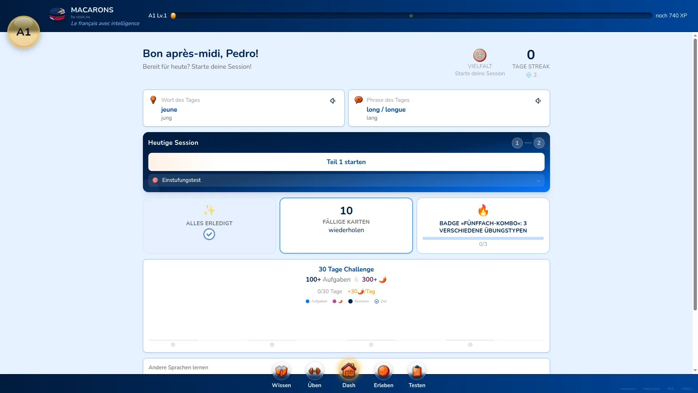Click the Testen tab label
This screenshot has width=698, height=393.
pyautogui.click(x=417, y=385)
